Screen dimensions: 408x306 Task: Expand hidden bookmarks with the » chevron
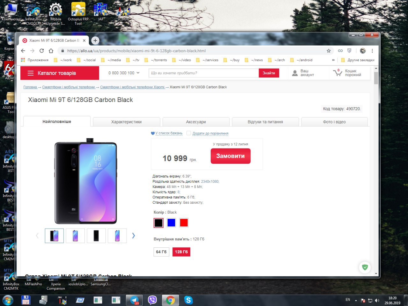pyautogui.click(x=333, y=60)
